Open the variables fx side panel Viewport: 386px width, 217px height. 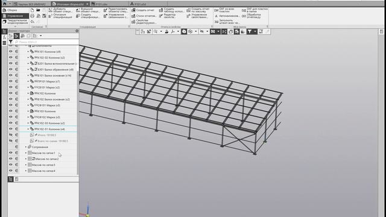point(4,37)
